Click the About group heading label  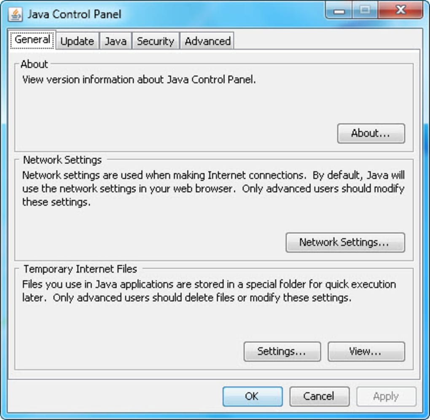(34, 64)
